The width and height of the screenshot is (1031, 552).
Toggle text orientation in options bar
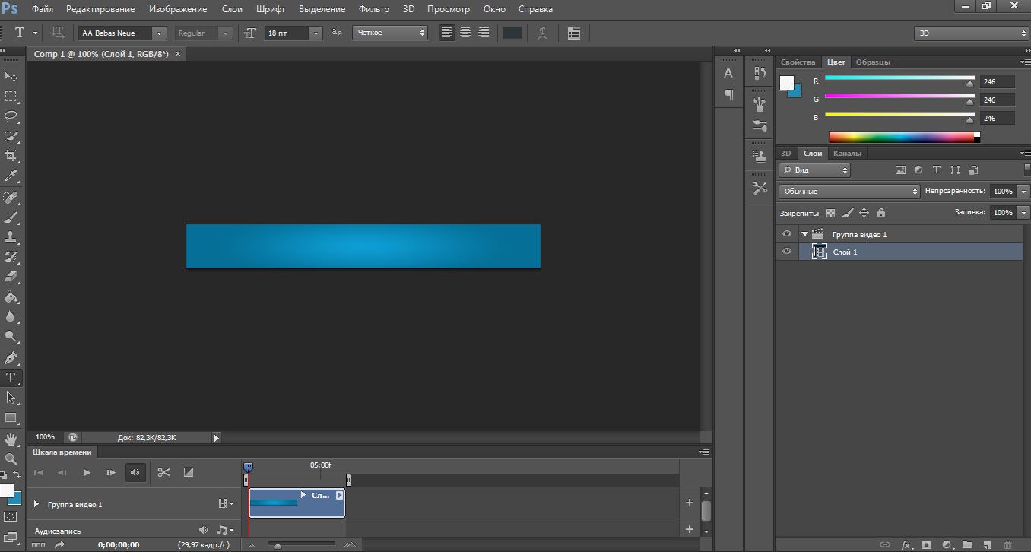(58, 33)
